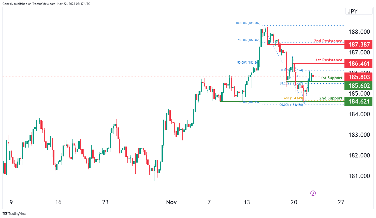Click the green 184.621 price label
The width and height of the screenshot is (376, 218).
pyautogui.click(x=359, y=101)
